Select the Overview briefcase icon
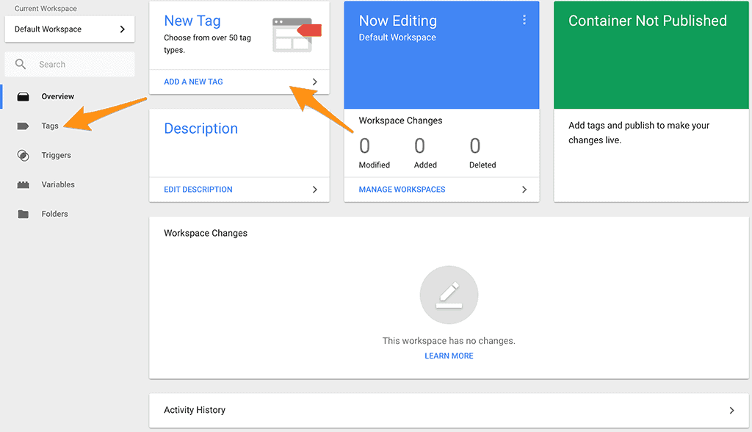 [x=23, y=96]
